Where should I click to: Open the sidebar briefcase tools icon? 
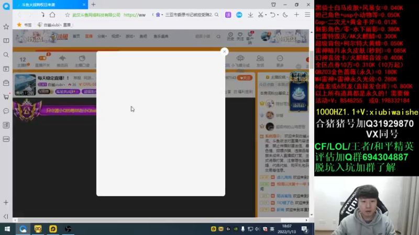point(6,83)
